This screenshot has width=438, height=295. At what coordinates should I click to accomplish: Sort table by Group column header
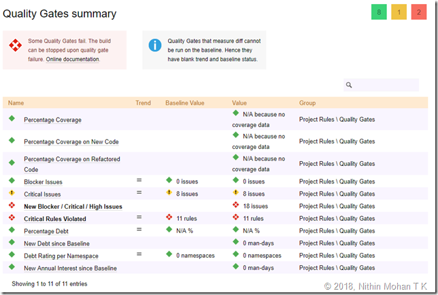point(307,103)
